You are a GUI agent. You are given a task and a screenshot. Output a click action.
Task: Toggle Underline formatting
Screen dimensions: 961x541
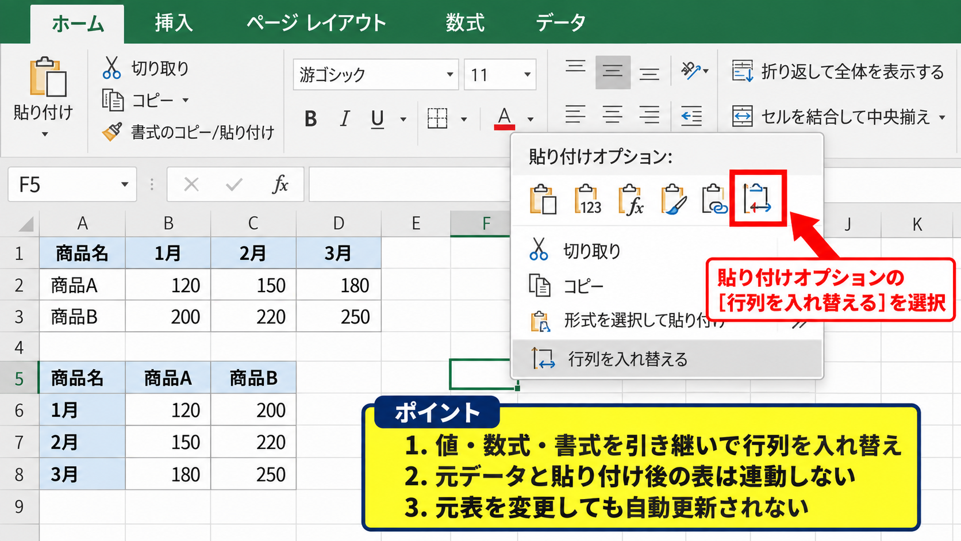pos(378,119)
